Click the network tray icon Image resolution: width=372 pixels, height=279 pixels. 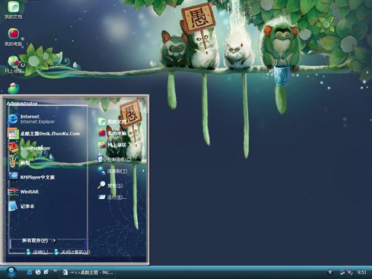(342, 273)
